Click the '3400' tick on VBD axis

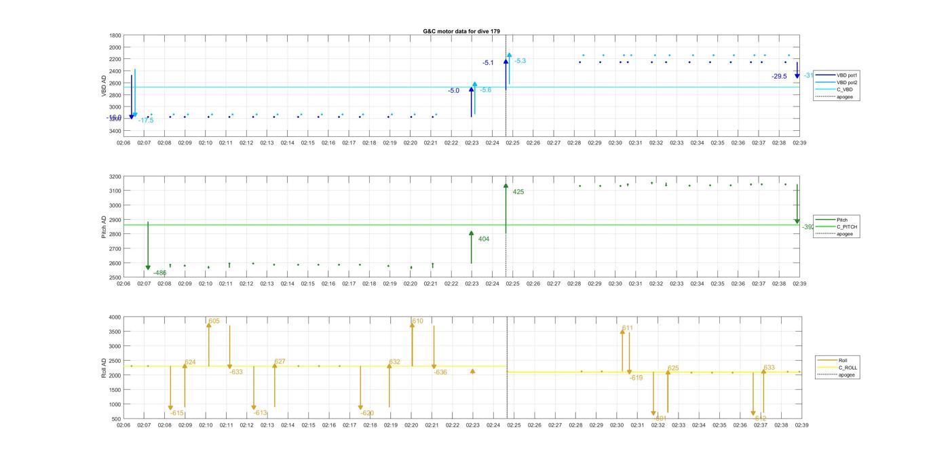(115, 131)
